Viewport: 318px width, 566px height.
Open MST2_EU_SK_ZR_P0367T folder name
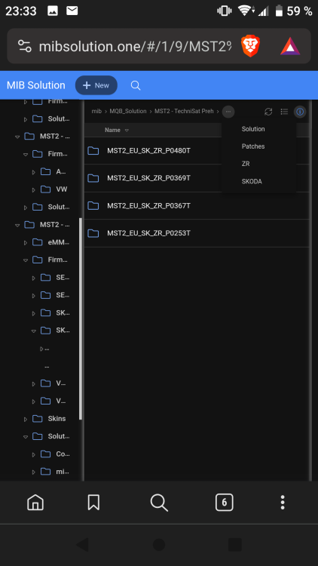(148, 206)
